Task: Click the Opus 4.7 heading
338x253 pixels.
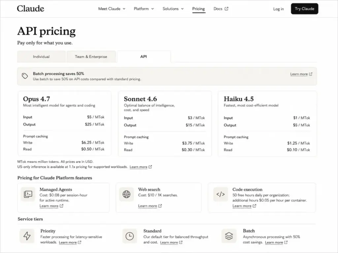Action: pos(36,99)
